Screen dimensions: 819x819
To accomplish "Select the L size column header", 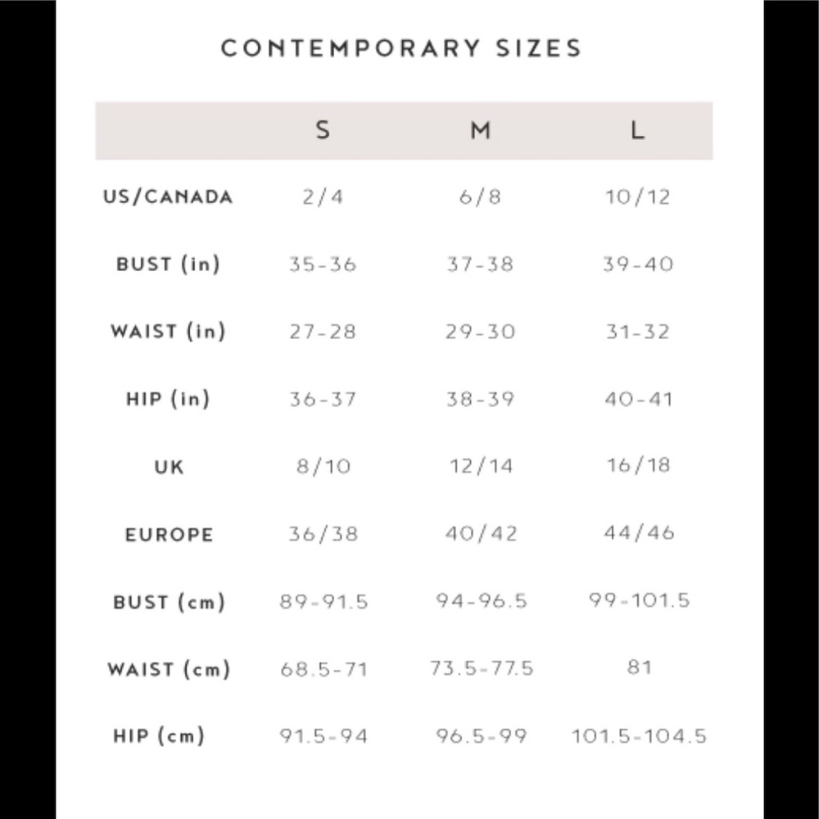I will (x=638, y=130).
